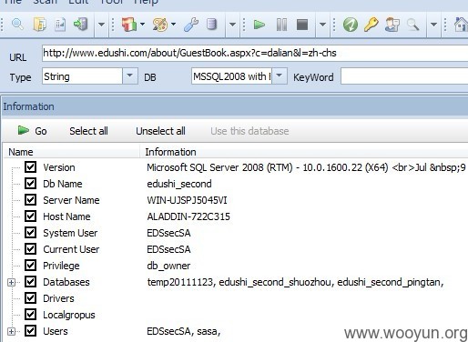The width and height of the screenshot is (468, 342).
Task: Open the dropdown arrow beside the box icon
Action: [x=142, y=24]
